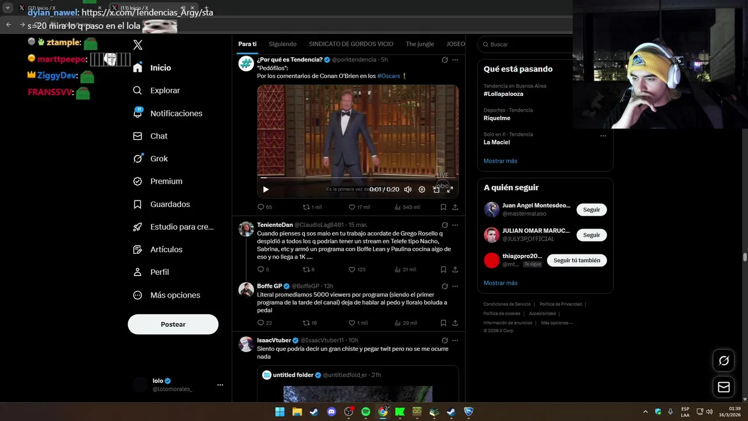Click Grok icon on porktendencia post

point(445,60)
